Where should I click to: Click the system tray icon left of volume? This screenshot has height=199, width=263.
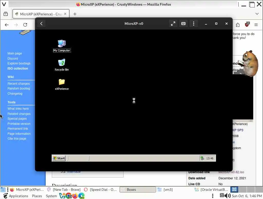pyautogui.click(x=222, y=195)
